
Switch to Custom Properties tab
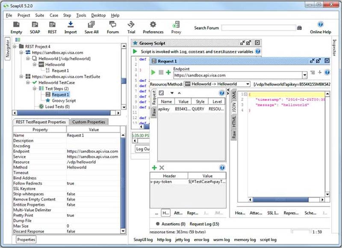tap(89, 122)
